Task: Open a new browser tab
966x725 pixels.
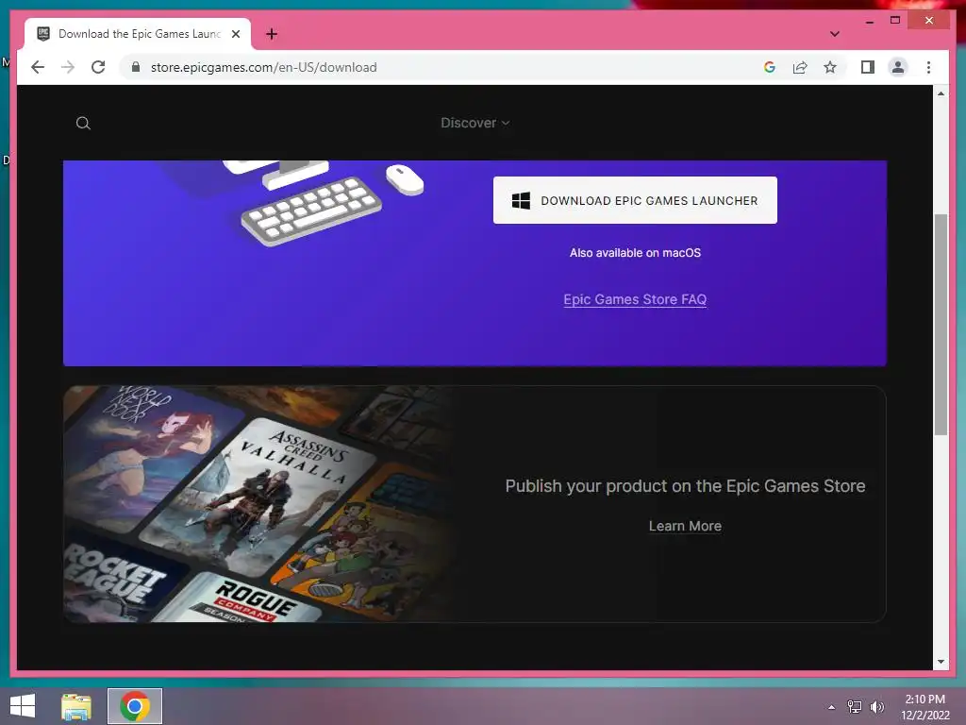Action: [271, 34]
